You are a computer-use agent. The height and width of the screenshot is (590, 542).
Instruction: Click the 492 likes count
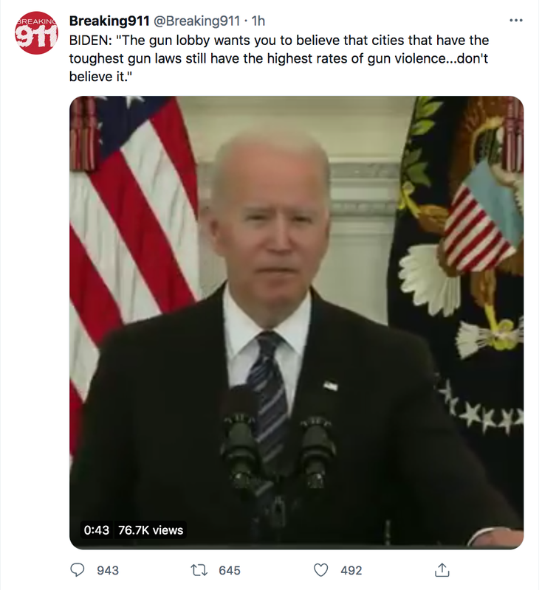click(351, 570)
